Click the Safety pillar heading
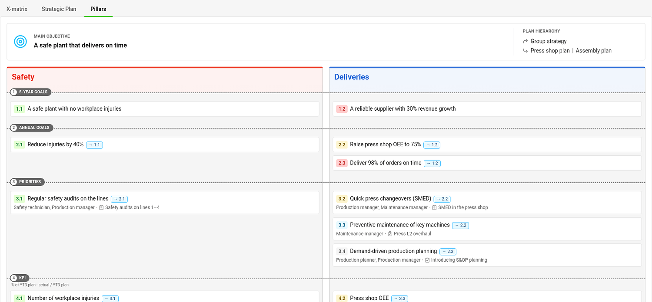Image resolution: width=652 pixels, height=302 pixels. (x=23, y=77)
